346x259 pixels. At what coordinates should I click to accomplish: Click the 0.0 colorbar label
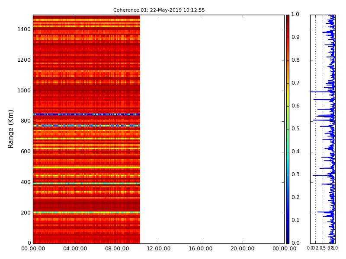coord(295,243)
